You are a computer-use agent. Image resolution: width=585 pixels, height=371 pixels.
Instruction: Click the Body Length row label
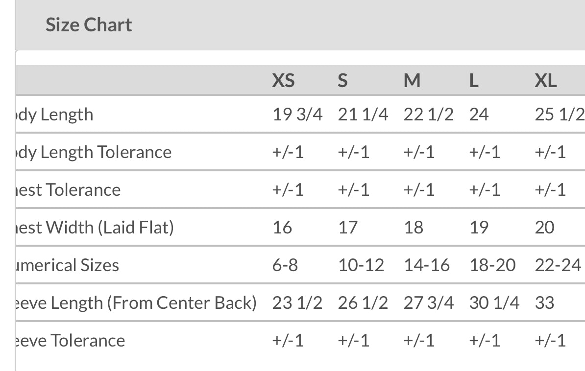tap(55, 115)
